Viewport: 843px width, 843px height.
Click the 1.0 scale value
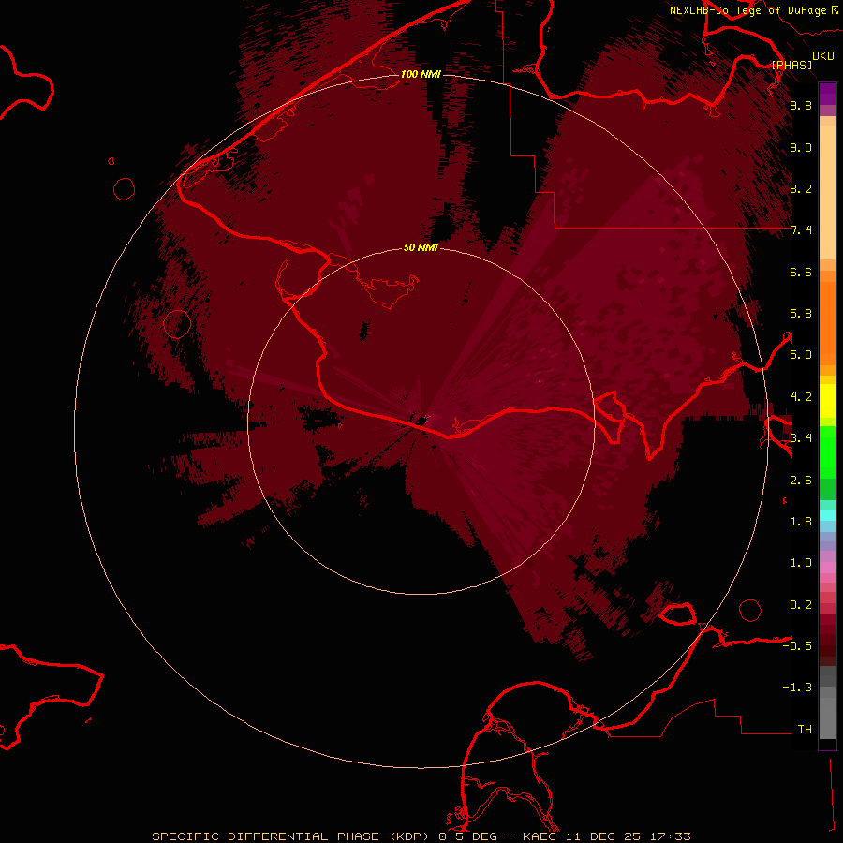point(801,563)
